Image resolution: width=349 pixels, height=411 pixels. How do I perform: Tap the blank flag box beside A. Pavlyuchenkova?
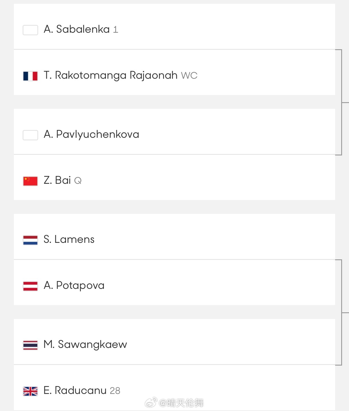point(30,135)
